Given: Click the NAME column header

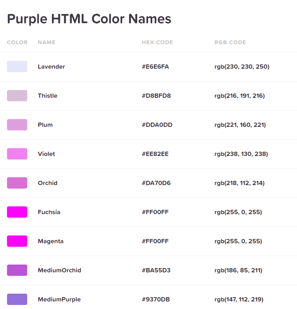Looking at the screenshot, I should click(x=47, y=42).
